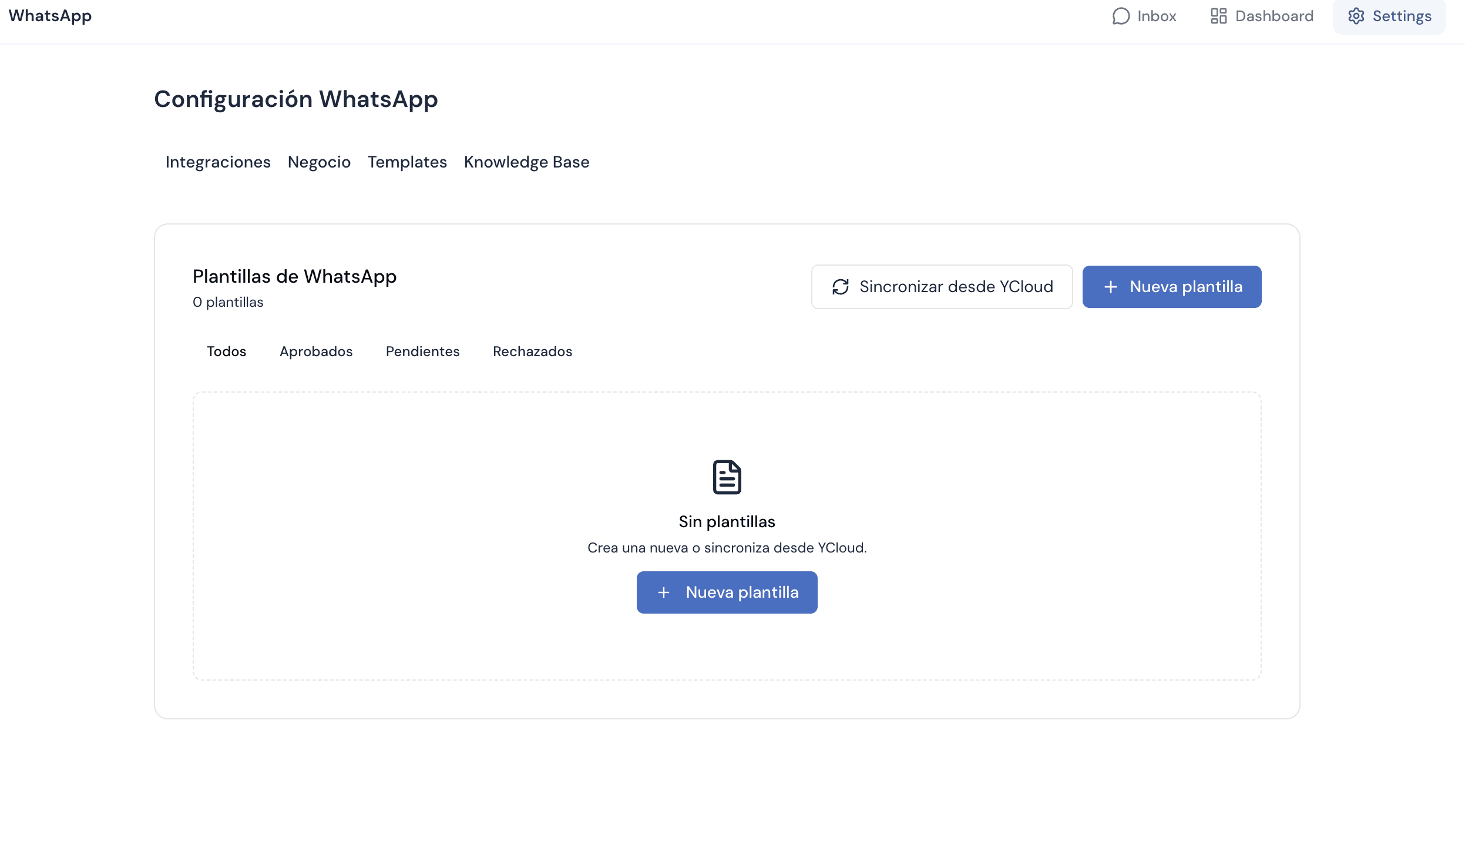Filter templates by Aprobados
1465x844 pixels.
pyautogui.click(x=316, y=351)
